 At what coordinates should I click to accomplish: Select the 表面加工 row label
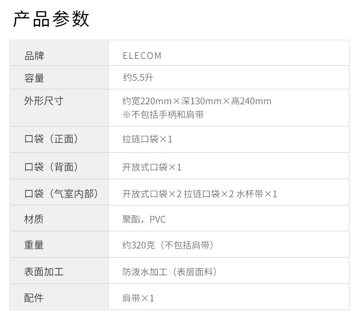(44, 272)
